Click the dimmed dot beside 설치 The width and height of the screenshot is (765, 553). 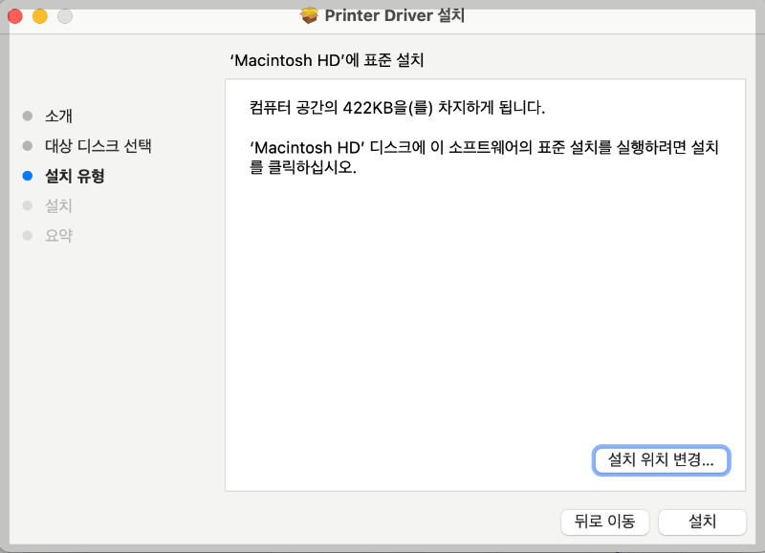click(28, 205)
